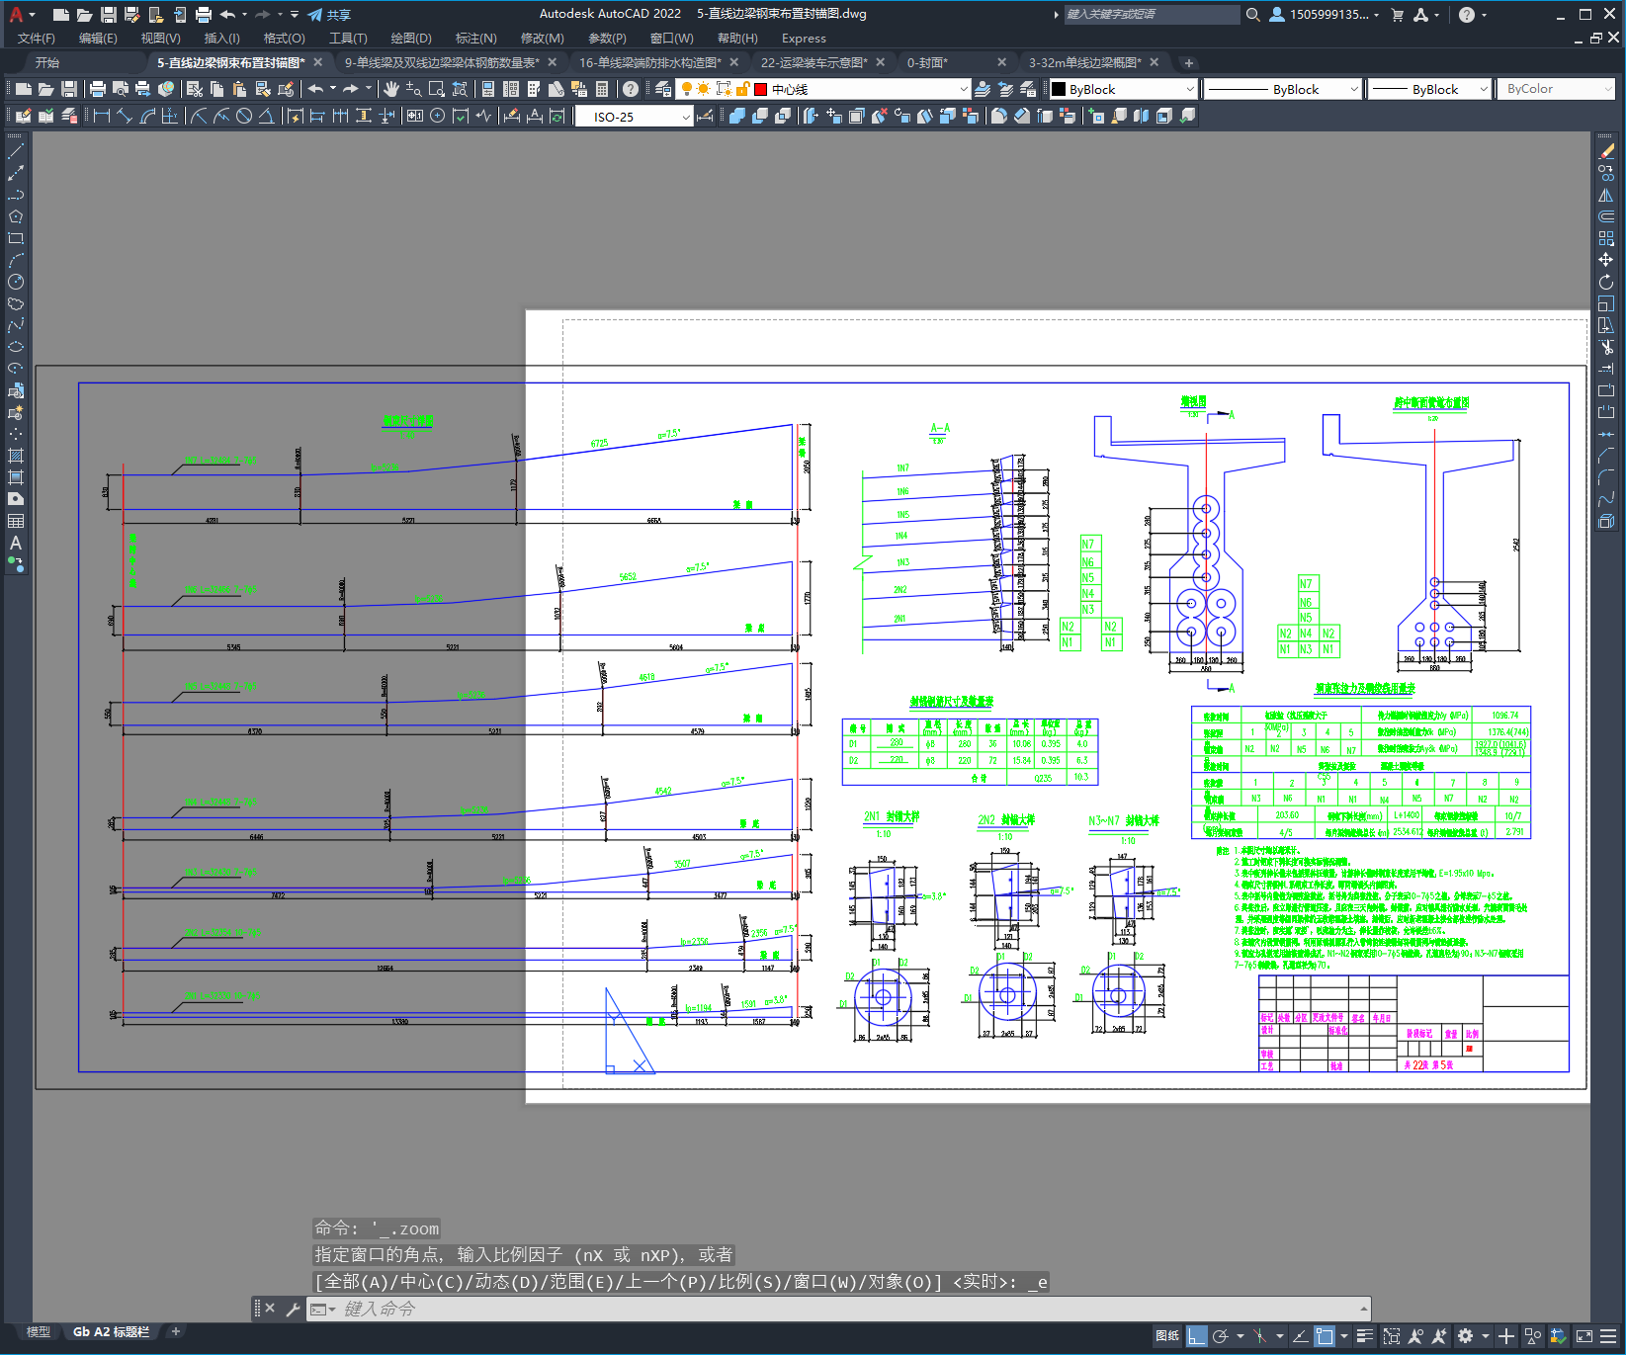This screenshot has width=1626, height=1355.
Task: Select the Multiline Text A tool
Action: tap(16, 543)
